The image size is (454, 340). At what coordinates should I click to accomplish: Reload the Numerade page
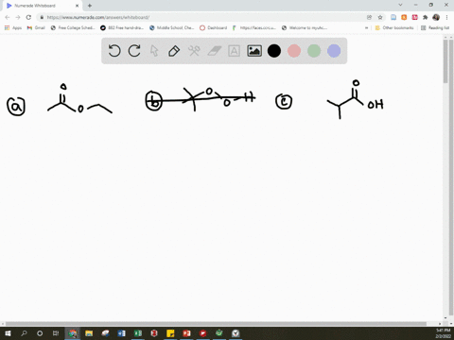[x=28, y=17]
